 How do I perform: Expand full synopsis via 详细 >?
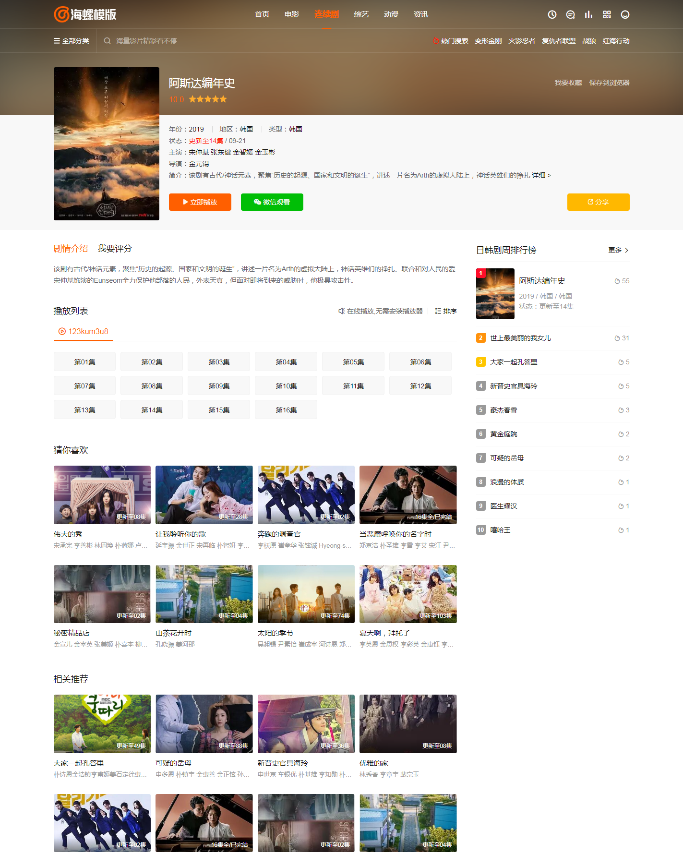click(541, 175)
